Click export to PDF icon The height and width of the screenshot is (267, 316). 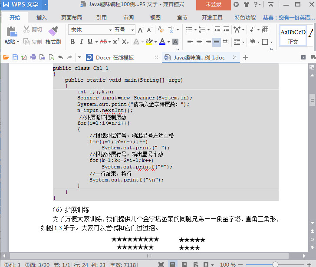24,57
